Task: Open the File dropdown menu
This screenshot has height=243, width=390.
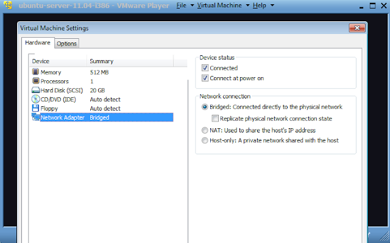Action: pyautogui.click(x=184, y=5)
